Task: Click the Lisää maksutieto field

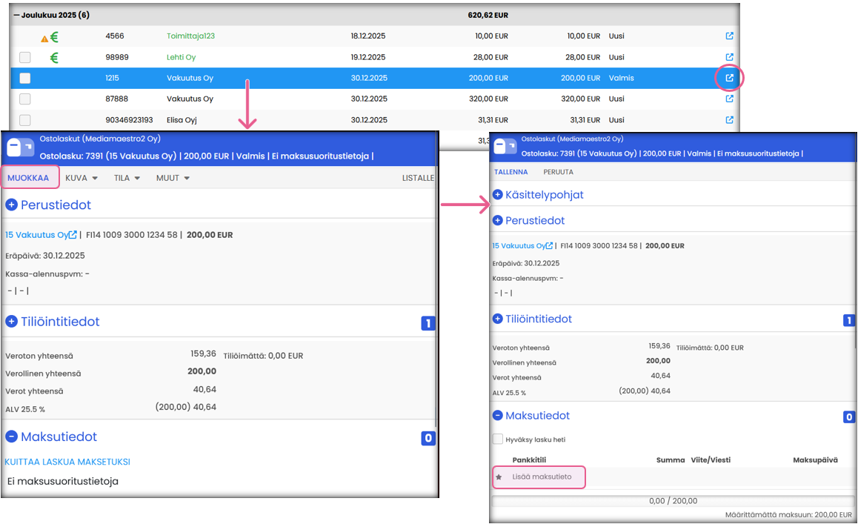Action: tap(542, 477)
